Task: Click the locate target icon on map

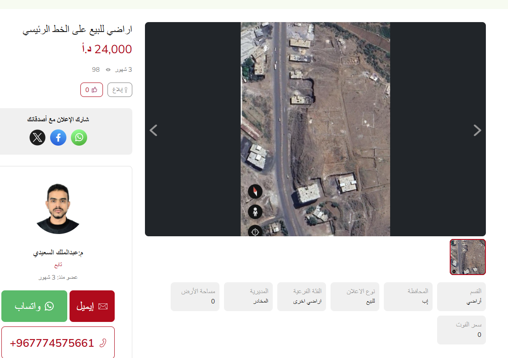Action: click(255, 231)
